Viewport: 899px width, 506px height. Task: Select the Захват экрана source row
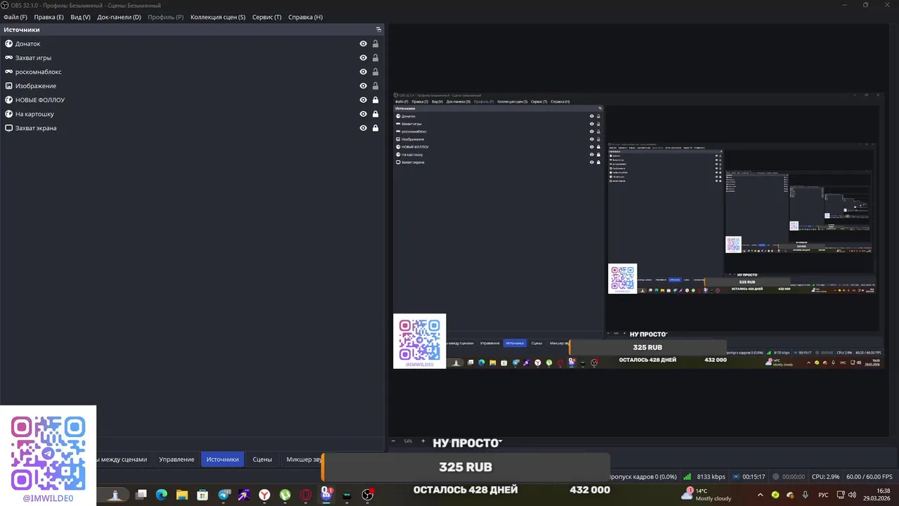[192, 128]
